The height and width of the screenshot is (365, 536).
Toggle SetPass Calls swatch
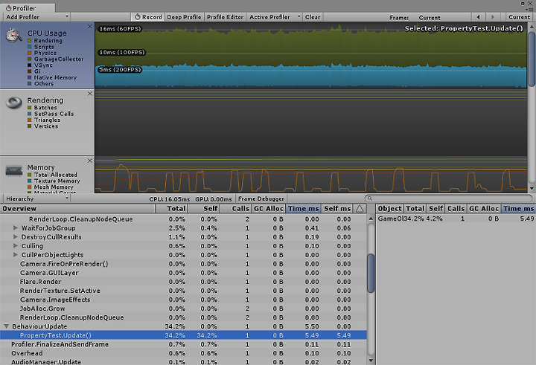29,114
